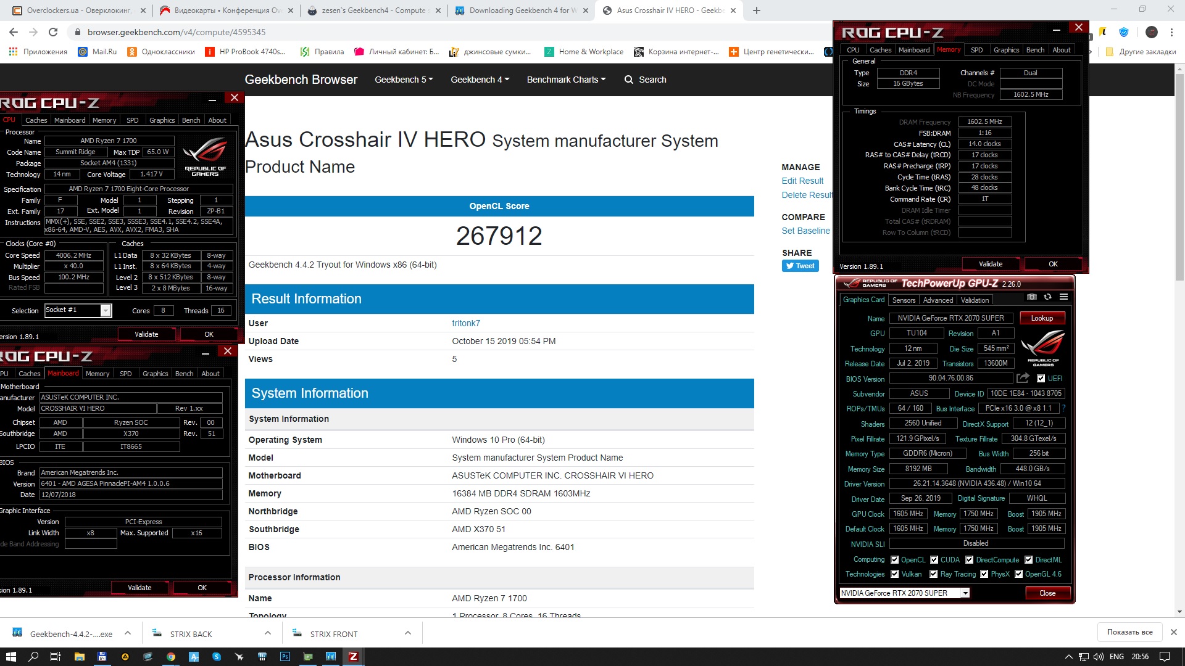The height and width of the screenshot is (666, 1185).
Task: Open Chrome three-dot menu
Action: [x=1171, y=32]
